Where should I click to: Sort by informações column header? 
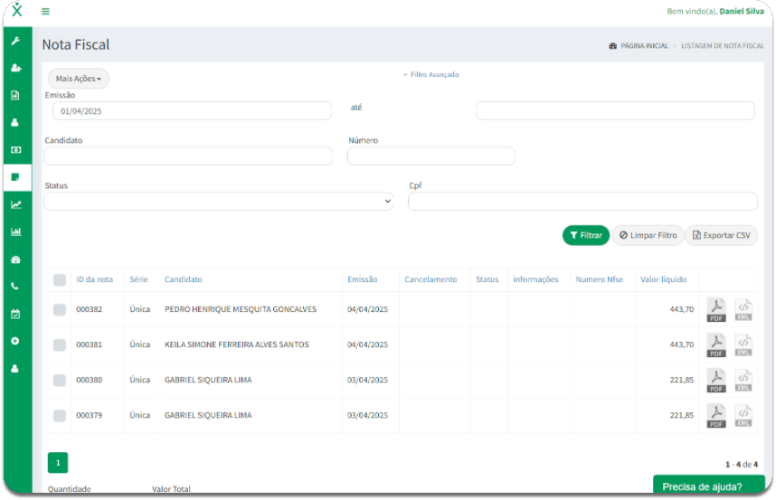click(x=535, y=279)
